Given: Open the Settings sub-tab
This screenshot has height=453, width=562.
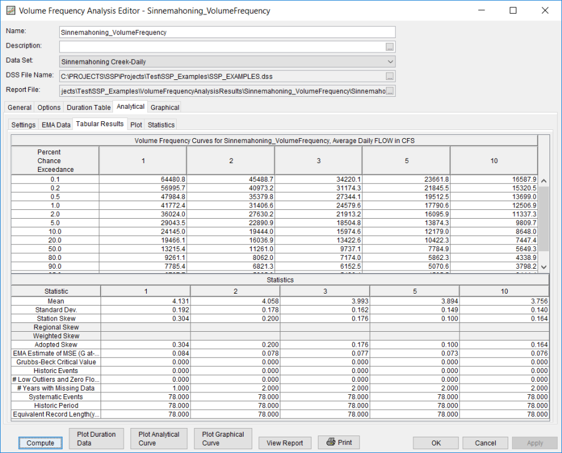Looking at the screenshot, I should [x=23, y=125].
